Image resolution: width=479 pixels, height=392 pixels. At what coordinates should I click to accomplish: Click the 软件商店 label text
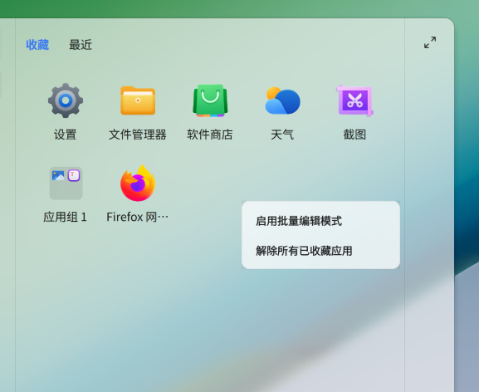click(210, 135)
